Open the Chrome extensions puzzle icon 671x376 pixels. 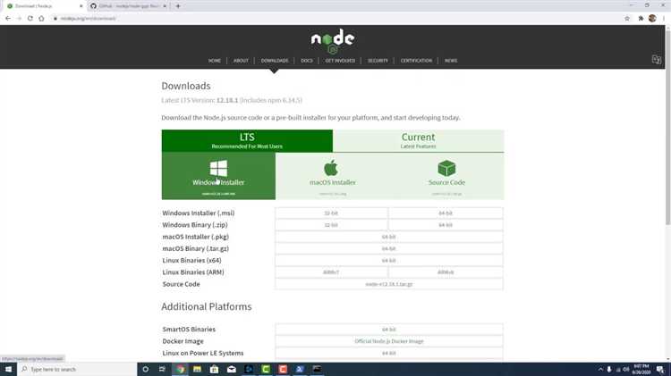(x=640, y=18)
